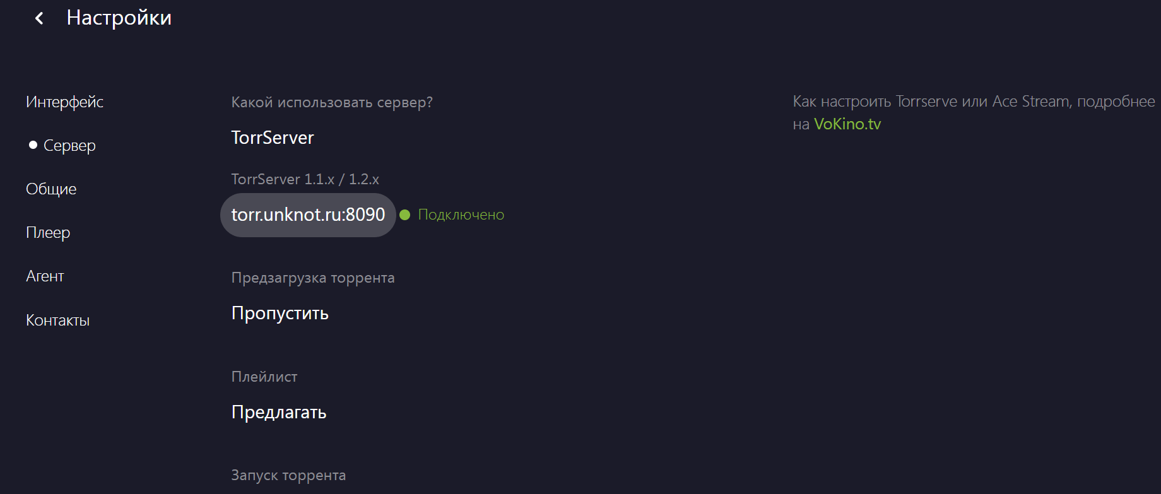
Task: Select the Сервер settings section
Action: (x=69, y=146)
